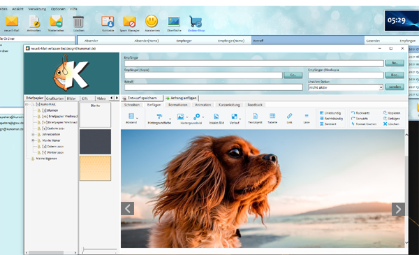Click the smiley Assistenten icon
This screenshot has width=419, height=255.
152,22
